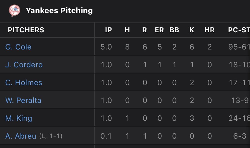Image resolution: width=250 pixels, height=148 pixels.
Task: Open J. Cordero player page
Action: pos(24,65)
